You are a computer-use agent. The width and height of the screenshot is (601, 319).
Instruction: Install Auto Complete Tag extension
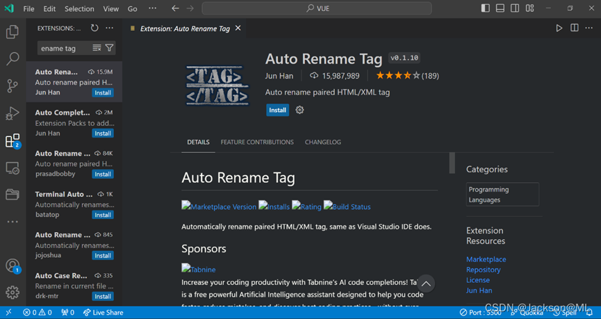103,133
